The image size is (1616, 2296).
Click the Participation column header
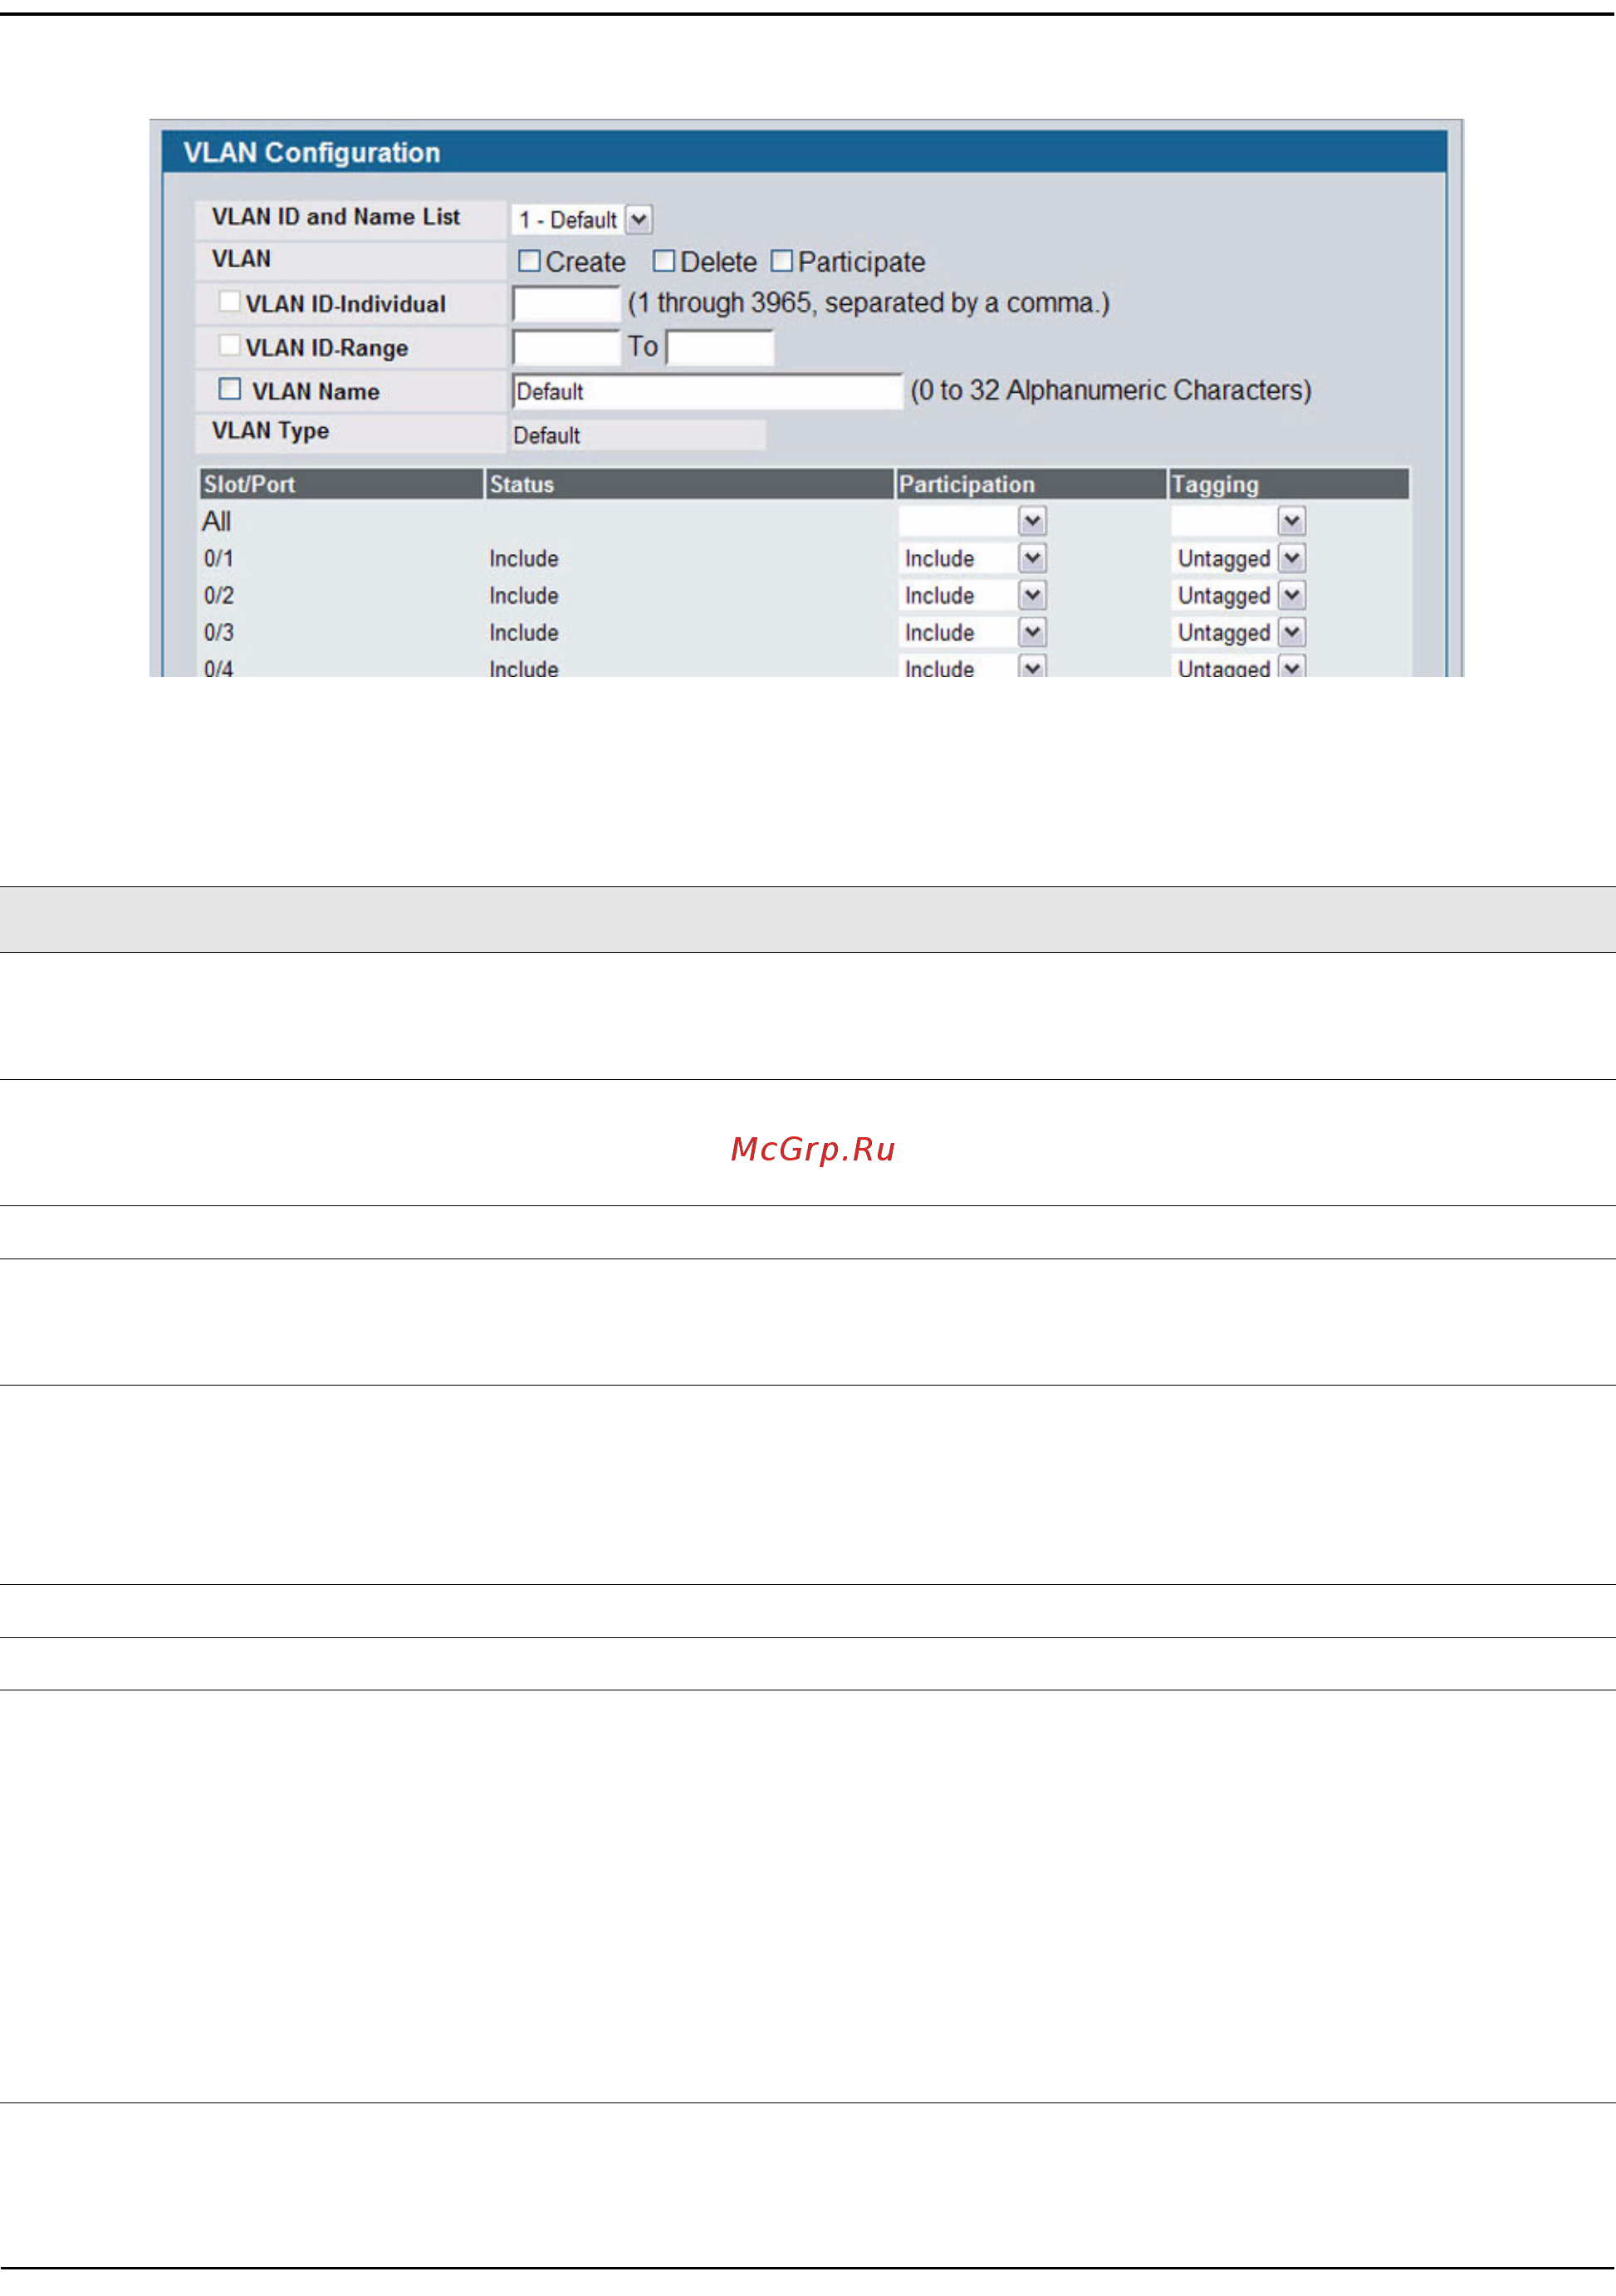pyautogui.click(x=1031, y=484)
